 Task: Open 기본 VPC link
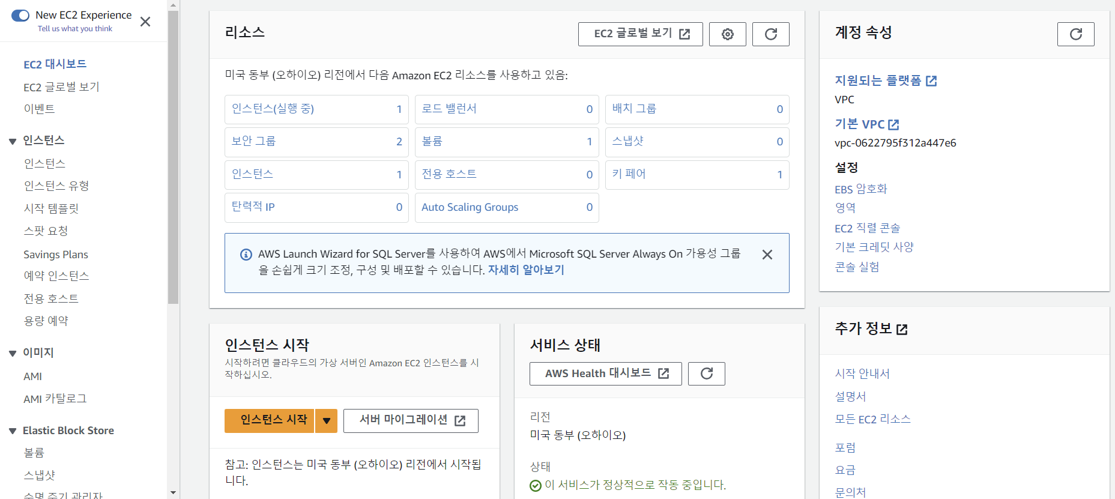[867, 124]
